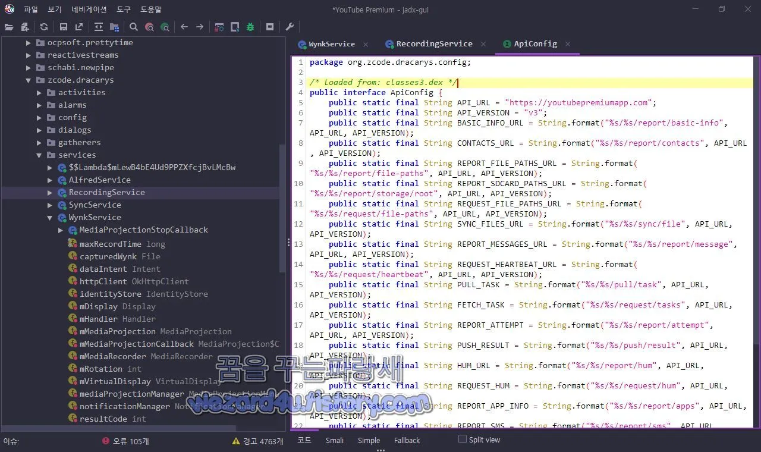Screen dimensions: 761x452
Task: Expand the activities package arrow
Action: (x=39, y=93)
